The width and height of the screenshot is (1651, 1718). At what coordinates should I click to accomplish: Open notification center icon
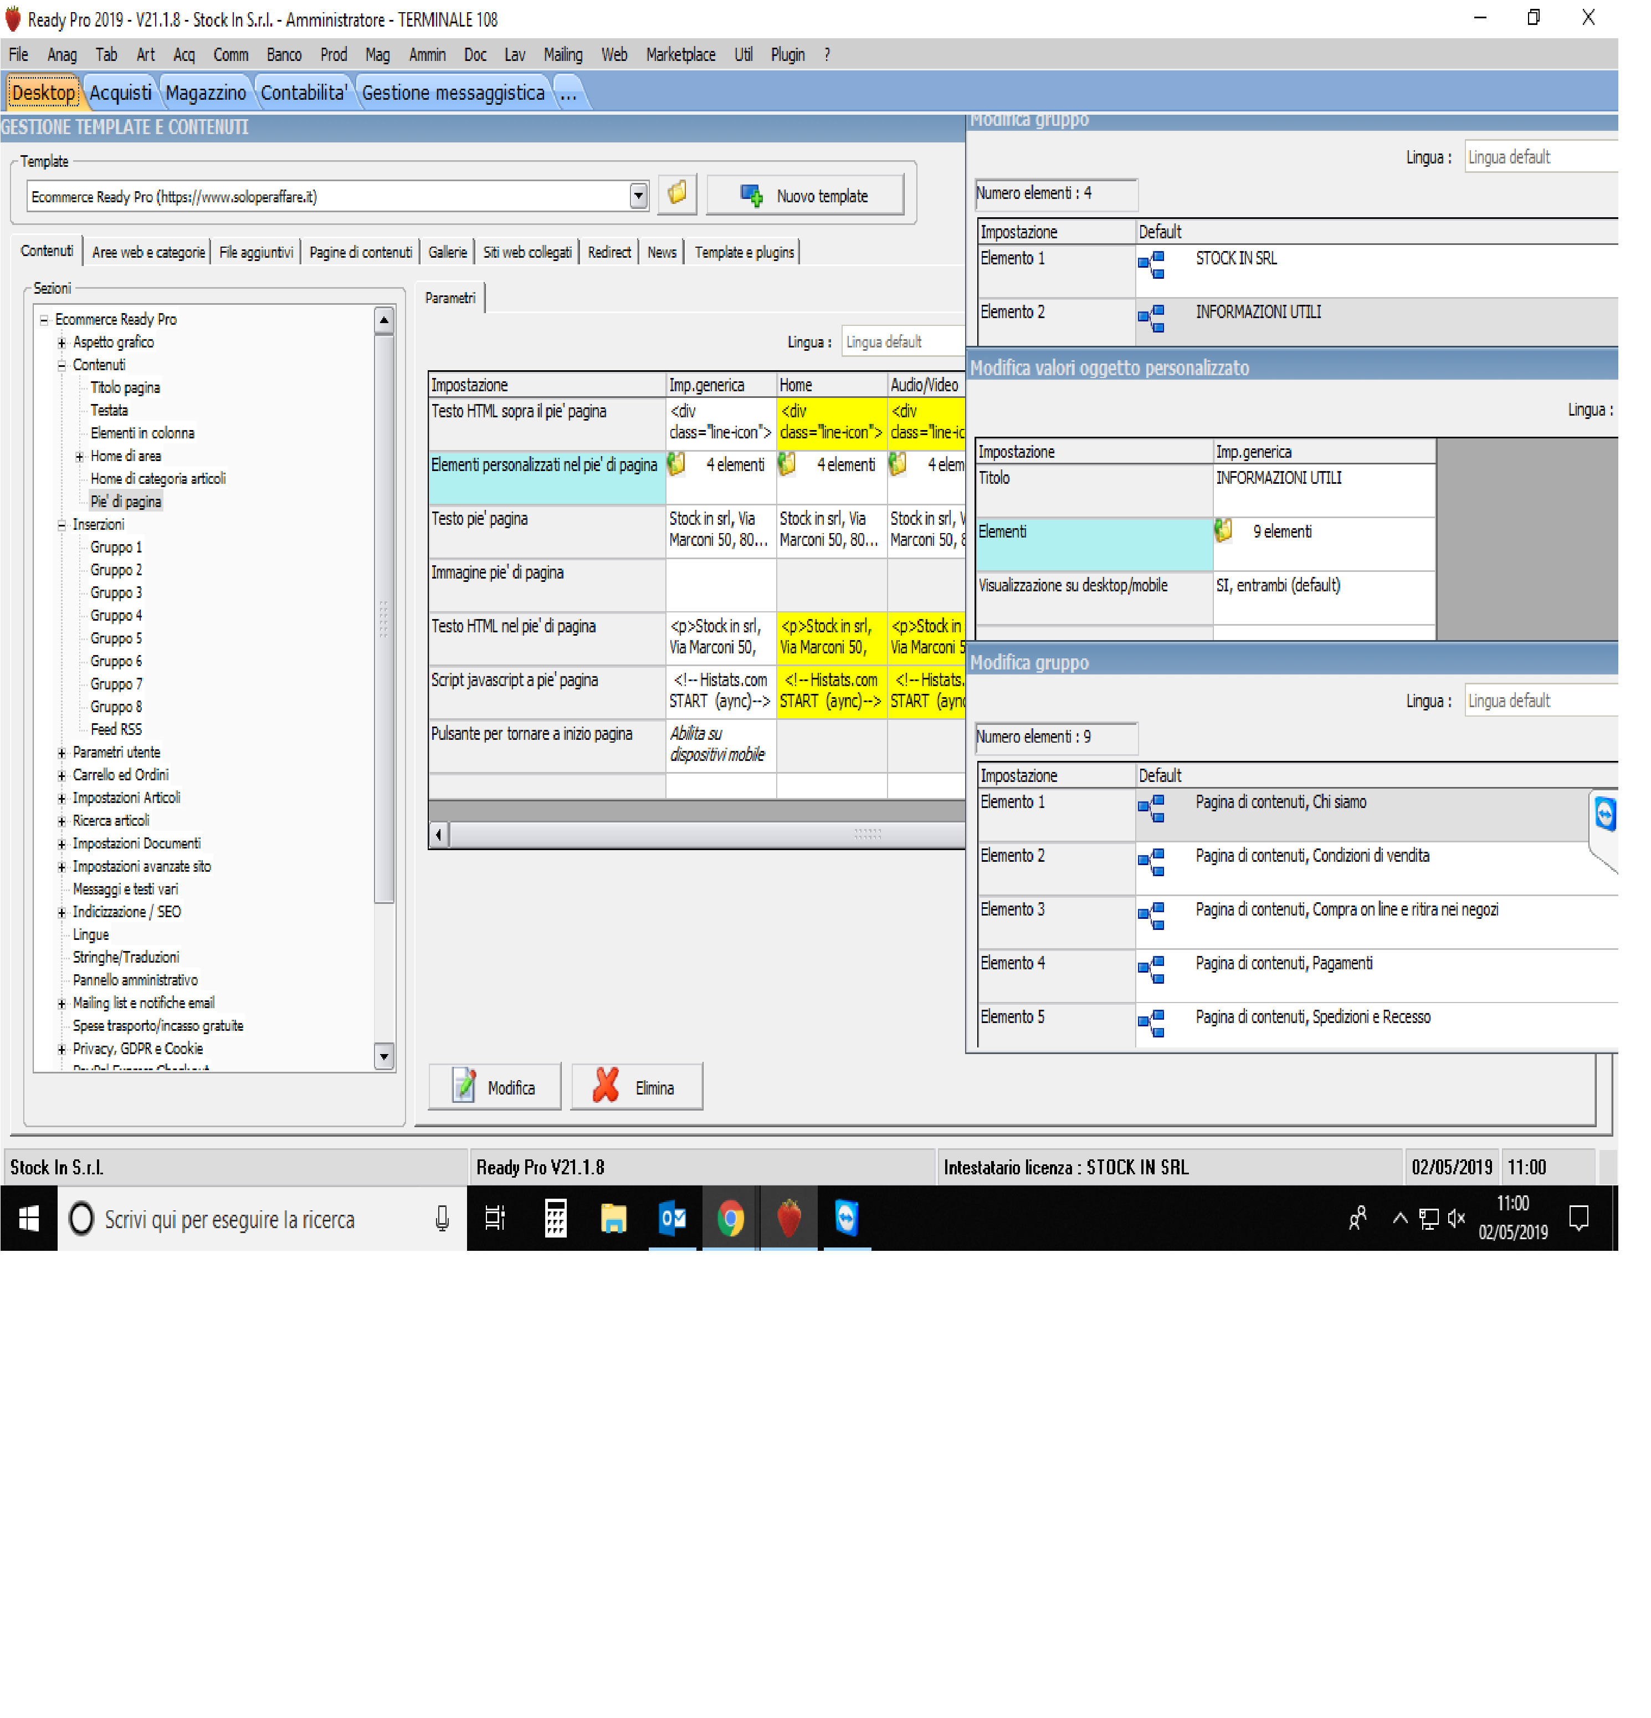[x=1578, y=1218]
